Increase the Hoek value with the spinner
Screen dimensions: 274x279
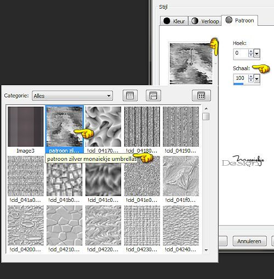tap(251, 51)
